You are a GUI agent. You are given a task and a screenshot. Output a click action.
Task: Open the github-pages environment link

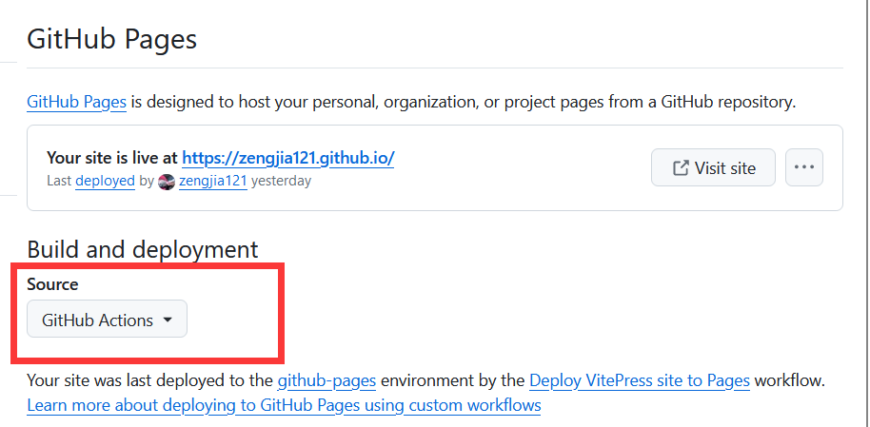326,381
